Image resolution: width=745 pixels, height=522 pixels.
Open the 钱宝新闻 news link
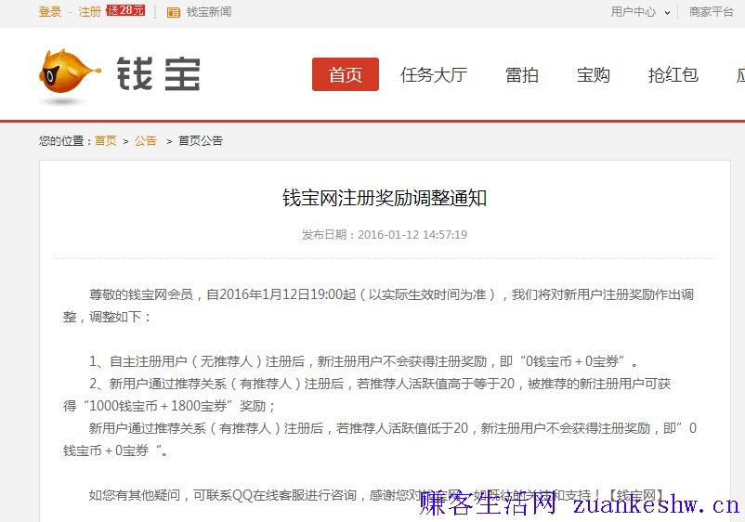[209, 12]
